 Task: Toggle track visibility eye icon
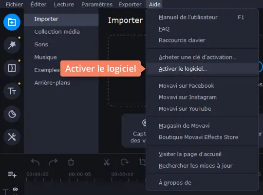point(15,189)
